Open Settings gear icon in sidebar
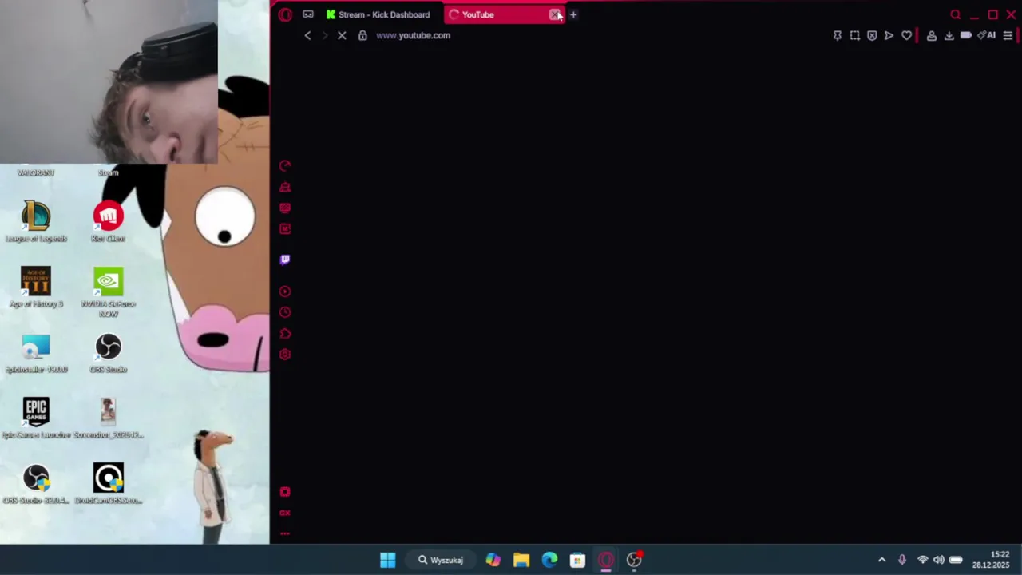This screenshot has width=1022, height=575. pyautogui.click(x=285, y=355)
